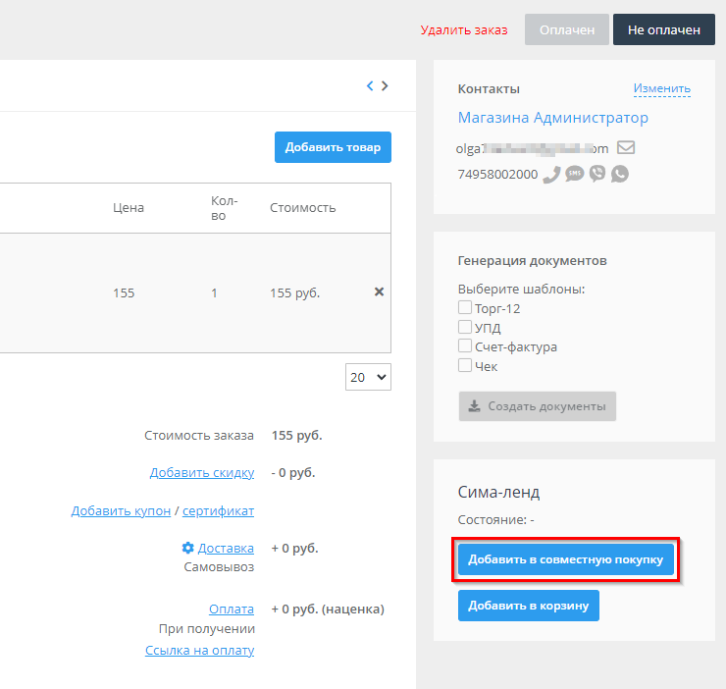Check the Торг-12 template checkbox
This screenshot has width=726, height=689.
coord(465,308)
